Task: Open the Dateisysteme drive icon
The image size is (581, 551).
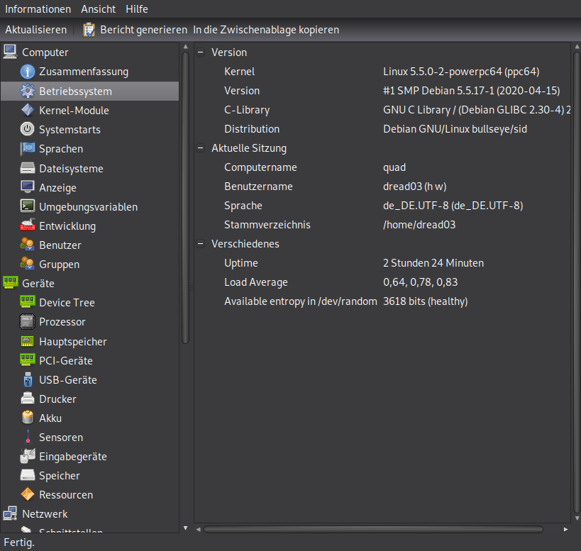Action: pos(28,168)
